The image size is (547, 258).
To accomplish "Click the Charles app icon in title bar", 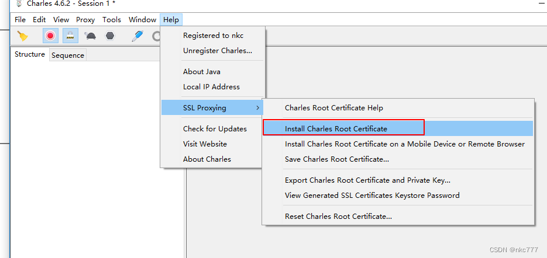I will pyautogui.click(x=20, y=4).
